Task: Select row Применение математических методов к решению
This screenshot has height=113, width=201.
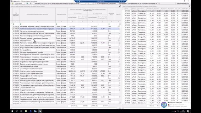Action: [66, 29]
